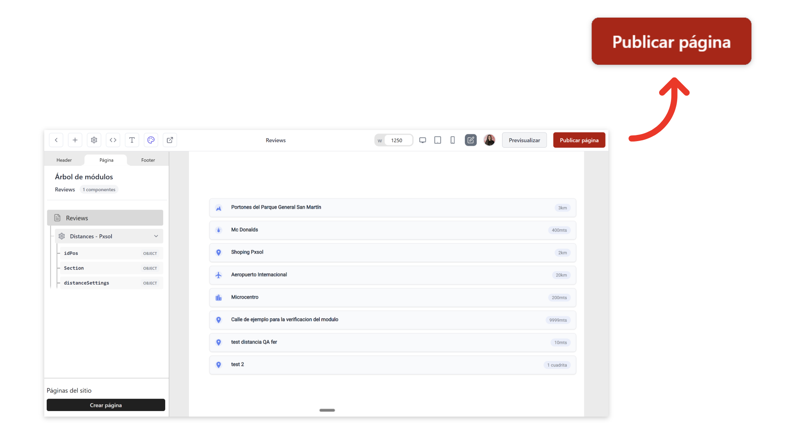Collapse the Distances - Pxsol module chevron
The image size is (787, 443).
tap(156, 236)
